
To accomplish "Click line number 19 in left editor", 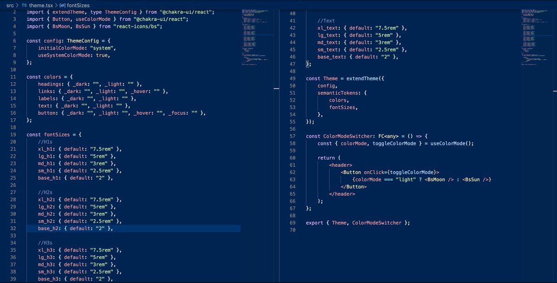I will pyautogui.click(x=13, y=135).
